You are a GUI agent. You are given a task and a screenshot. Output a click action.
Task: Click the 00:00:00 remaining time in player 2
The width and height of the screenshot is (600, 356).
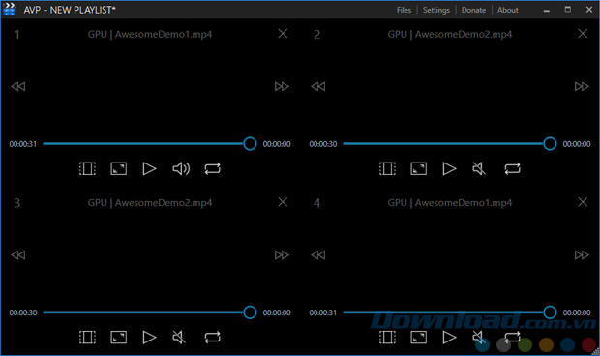tap(577, 144)
